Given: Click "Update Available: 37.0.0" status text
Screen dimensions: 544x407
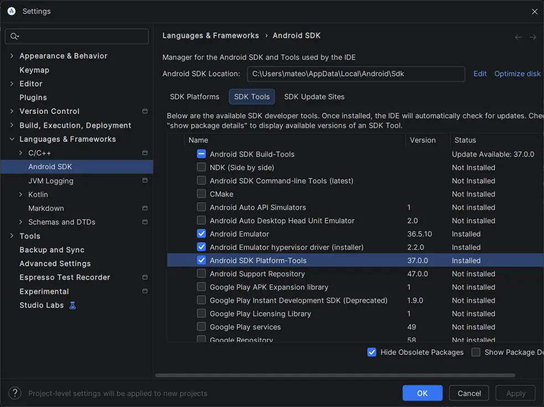Looking at the screenshot, I should (x=493, y=154).
